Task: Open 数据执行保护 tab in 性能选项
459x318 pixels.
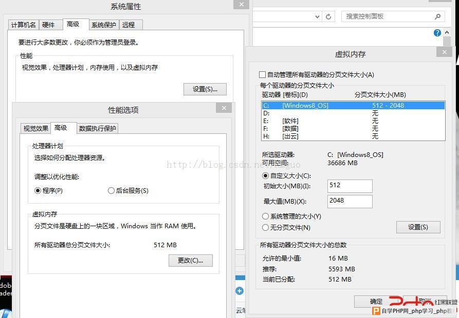Action: coord(98,129)
